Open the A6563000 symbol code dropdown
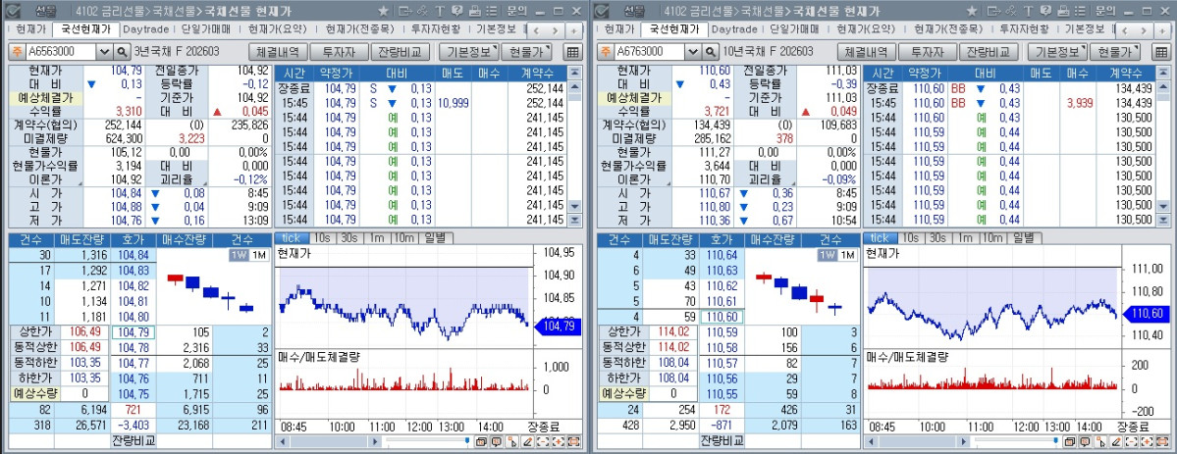1177x454 pixels. (104, 52)
